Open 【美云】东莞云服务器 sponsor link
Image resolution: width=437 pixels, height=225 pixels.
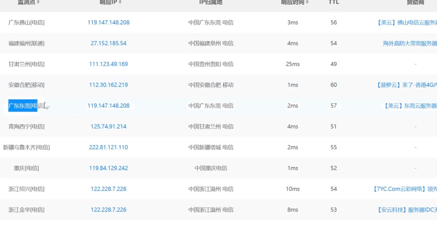click(410, 106)
